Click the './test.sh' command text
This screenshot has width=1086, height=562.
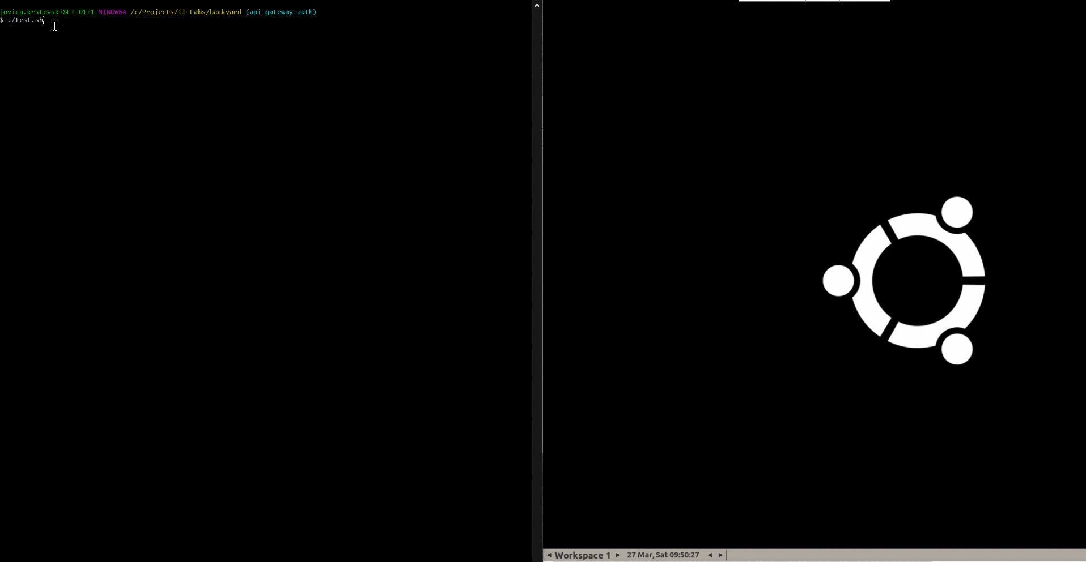(26, 20)
